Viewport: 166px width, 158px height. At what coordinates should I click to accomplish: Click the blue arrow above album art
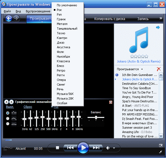pos(158,27)
